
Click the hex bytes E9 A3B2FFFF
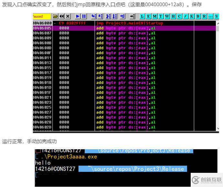72,23
